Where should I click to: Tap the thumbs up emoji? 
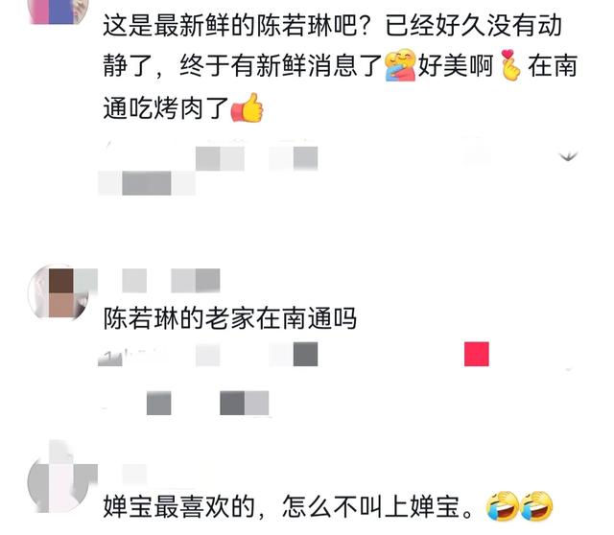pyautogui.click(x=248, y=107)
